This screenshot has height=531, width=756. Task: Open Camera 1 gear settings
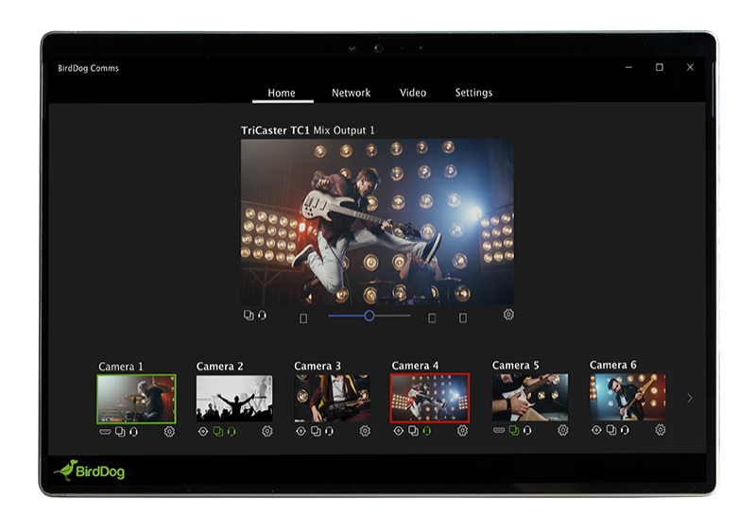(169, 432)
